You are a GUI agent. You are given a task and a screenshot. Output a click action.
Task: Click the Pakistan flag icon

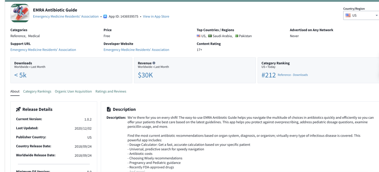click(237, 36)
